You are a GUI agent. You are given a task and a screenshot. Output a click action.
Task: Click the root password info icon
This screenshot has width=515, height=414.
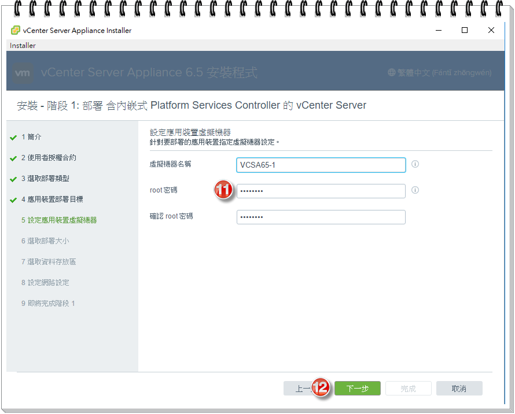pos(415,190)
